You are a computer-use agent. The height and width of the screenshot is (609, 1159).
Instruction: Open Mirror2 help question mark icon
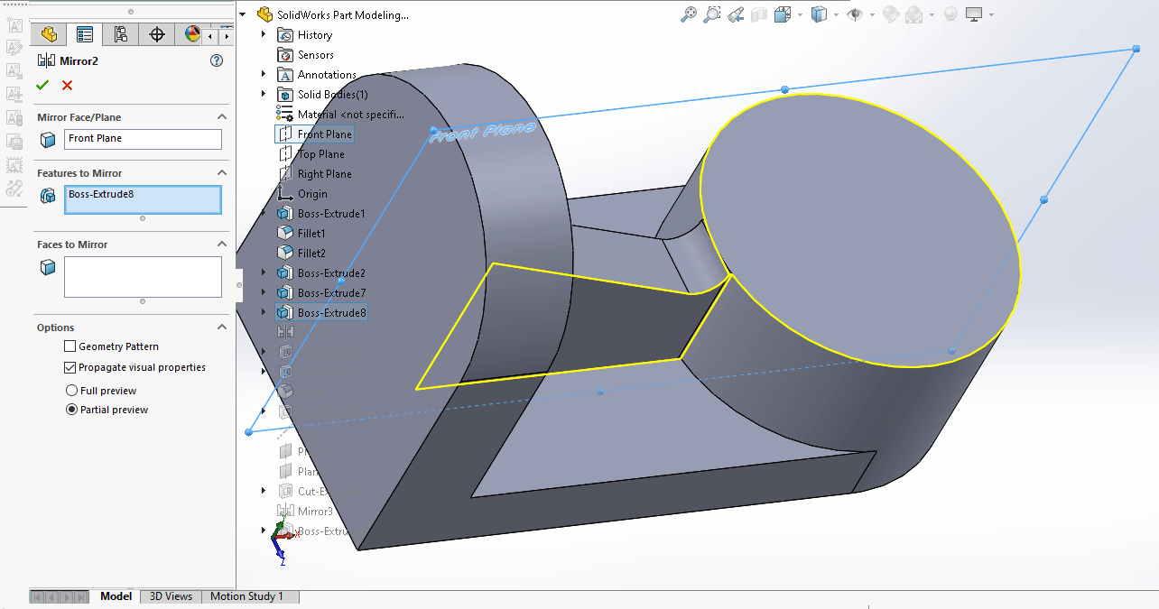(216, 60)
